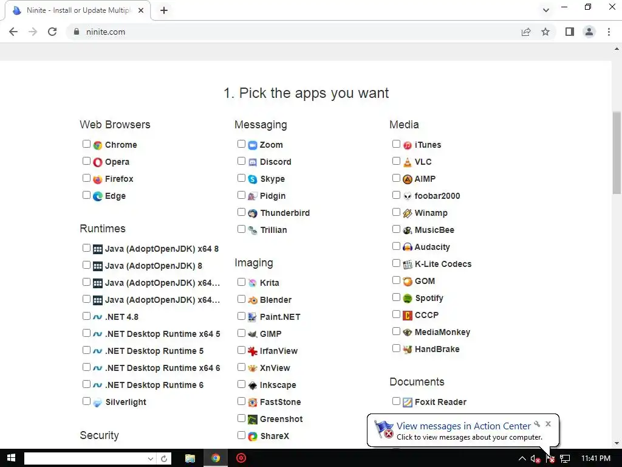Reload the ninite.com page
This screenshot has height=467, width=622.
coord(52,32)
